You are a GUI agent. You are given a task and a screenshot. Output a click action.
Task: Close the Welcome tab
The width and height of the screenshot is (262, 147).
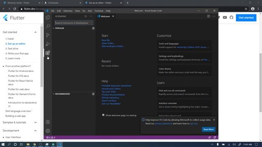coord(113,16)
